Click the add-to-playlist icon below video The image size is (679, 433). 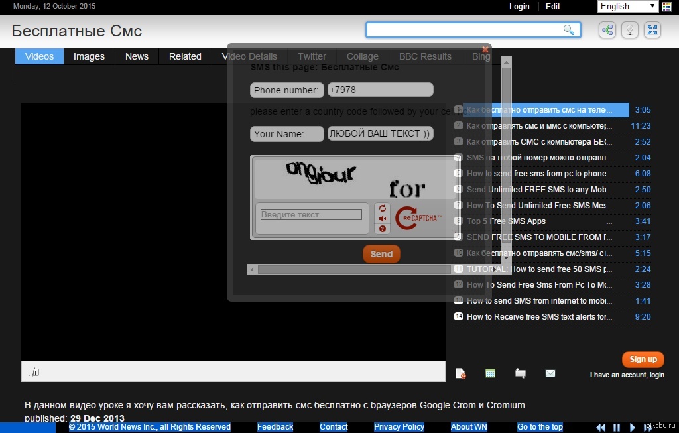tap(34, 372)
